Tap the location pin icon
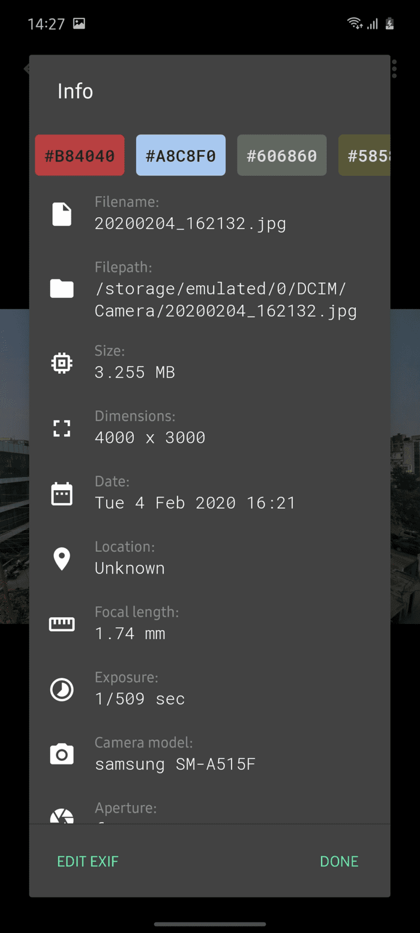This screenshot has height=933, width=420. [x=62, y=559]
